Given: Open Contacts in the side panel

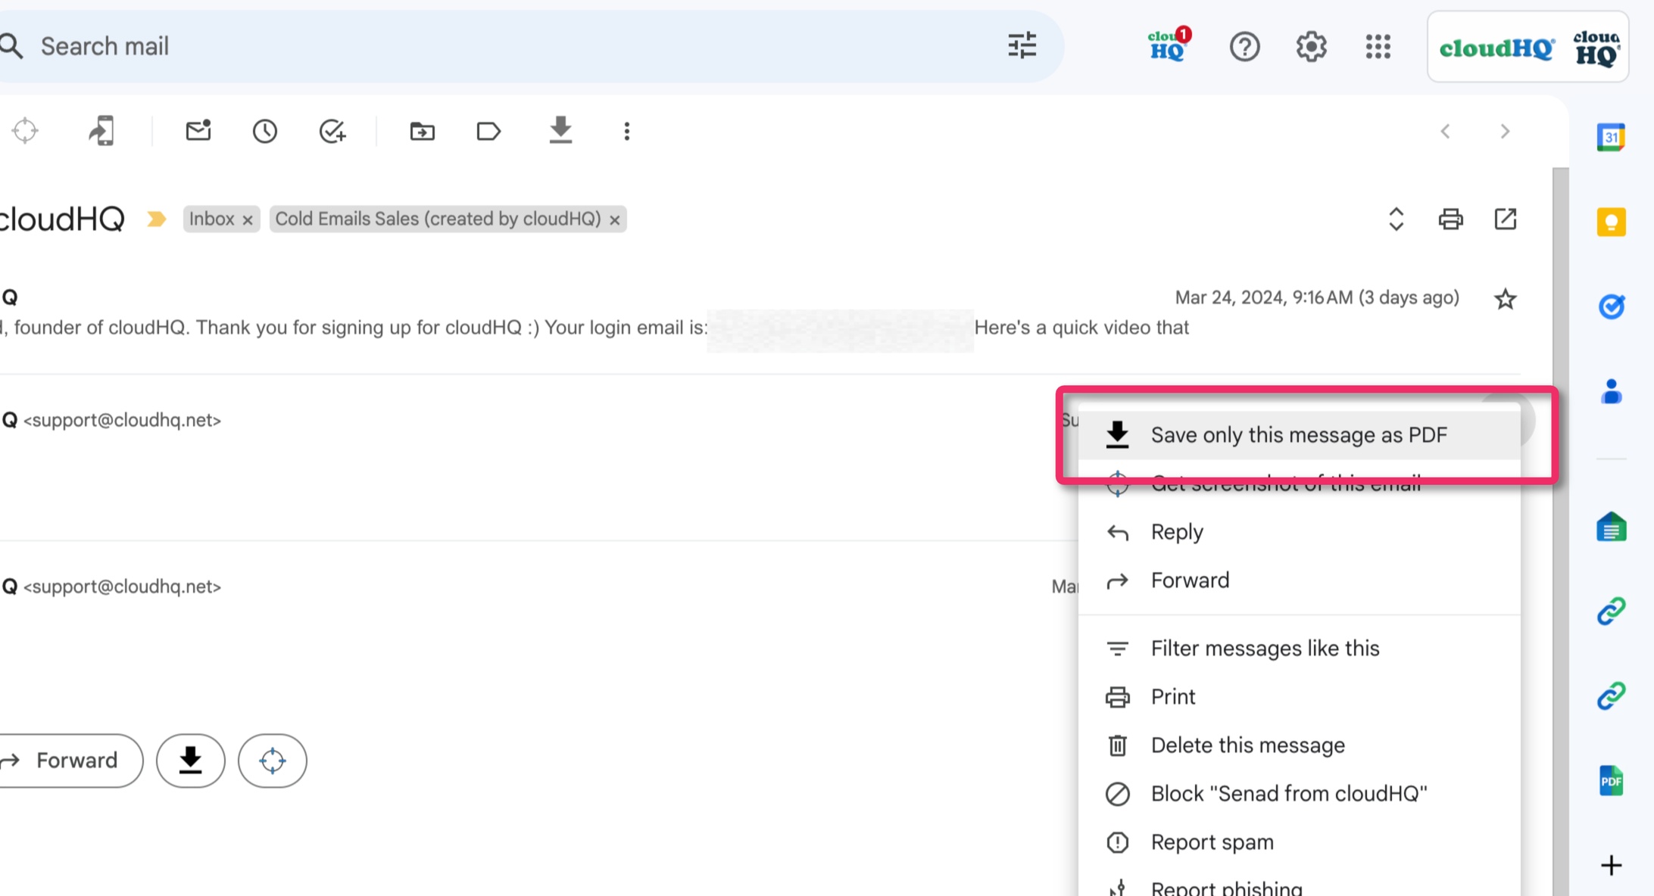Looking at the screenshot, I should point(1611,391).
